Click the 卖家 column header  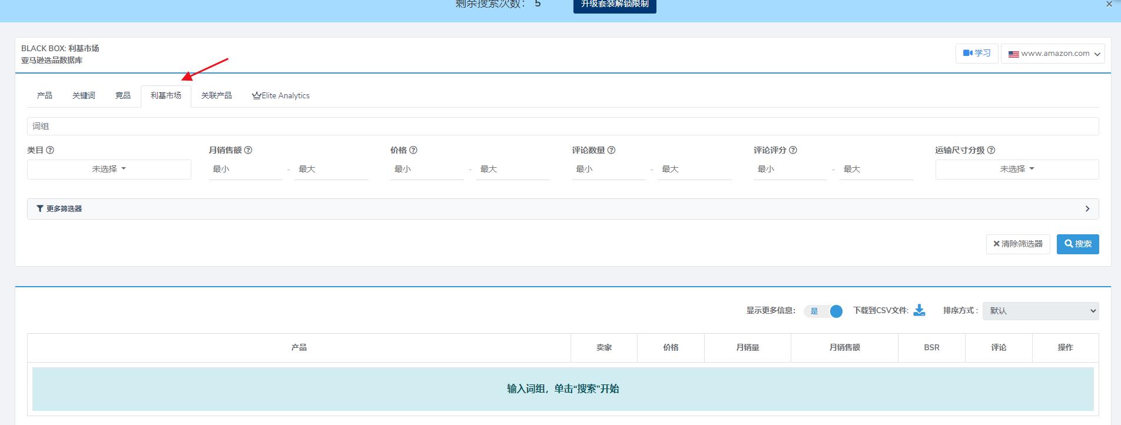604,348
